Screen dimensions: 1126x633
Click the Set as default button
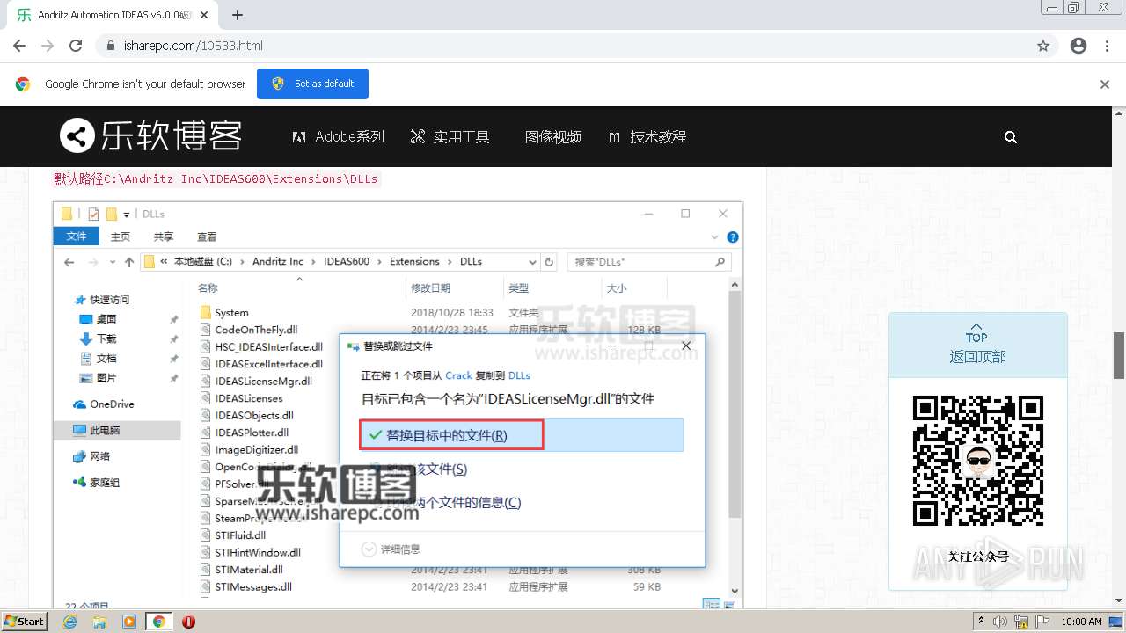(312, 84)
